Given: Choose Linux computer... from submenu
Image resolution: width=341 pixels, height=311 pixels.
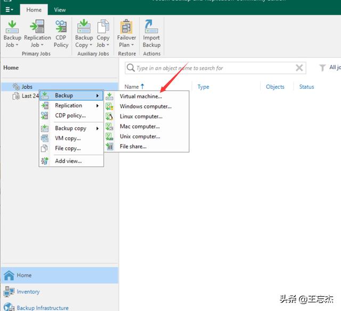Looking at the screenshot, I should (x=141, y=116).
